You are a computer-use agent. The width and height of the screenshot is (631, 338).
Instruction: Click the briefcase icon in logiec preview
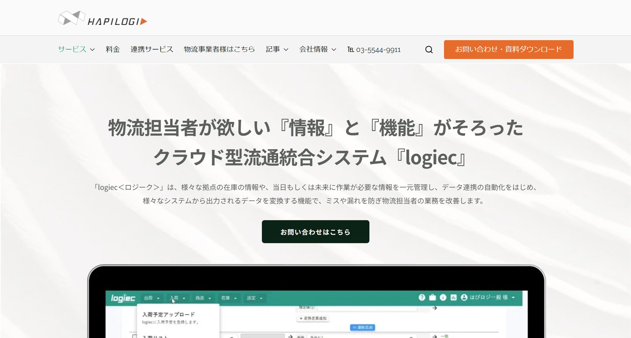433,297
